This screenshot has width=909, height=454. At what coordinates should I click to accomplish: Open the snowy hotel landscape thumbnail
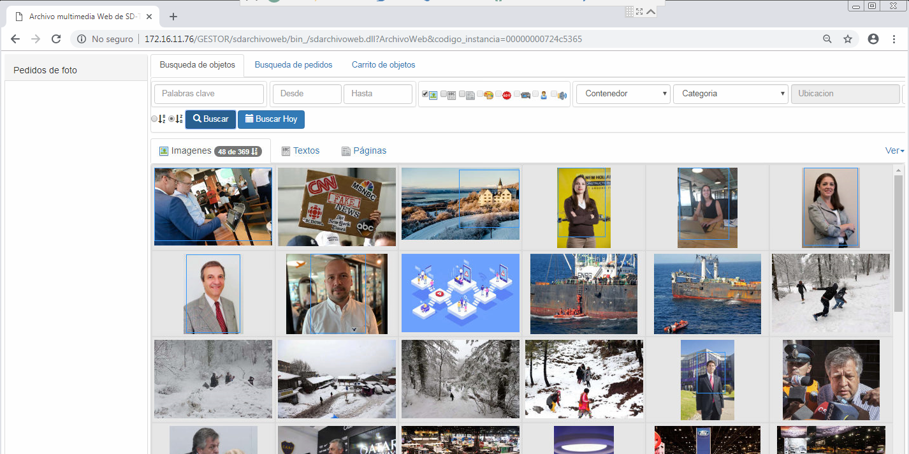point(460,204)
